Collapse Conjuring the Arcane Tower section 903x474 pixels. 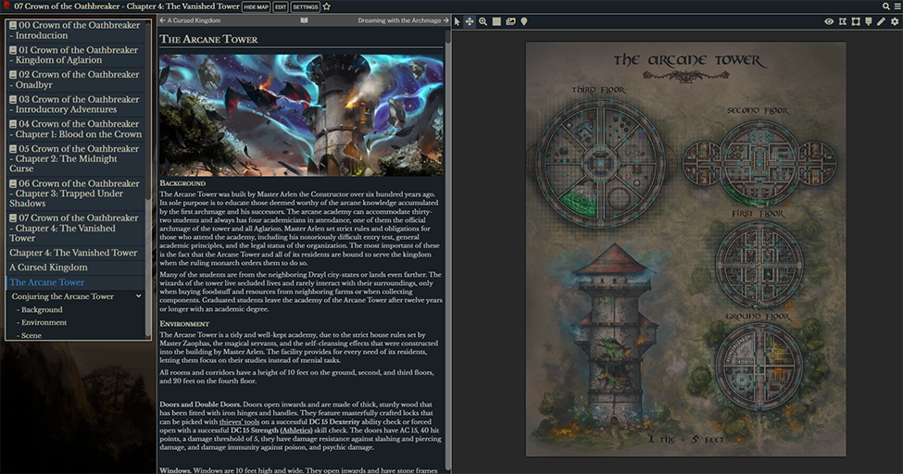tap(138, 296)
